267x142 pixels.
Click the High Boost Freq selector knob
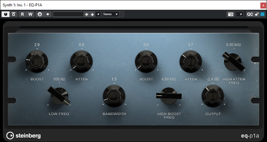click(169, 96)
